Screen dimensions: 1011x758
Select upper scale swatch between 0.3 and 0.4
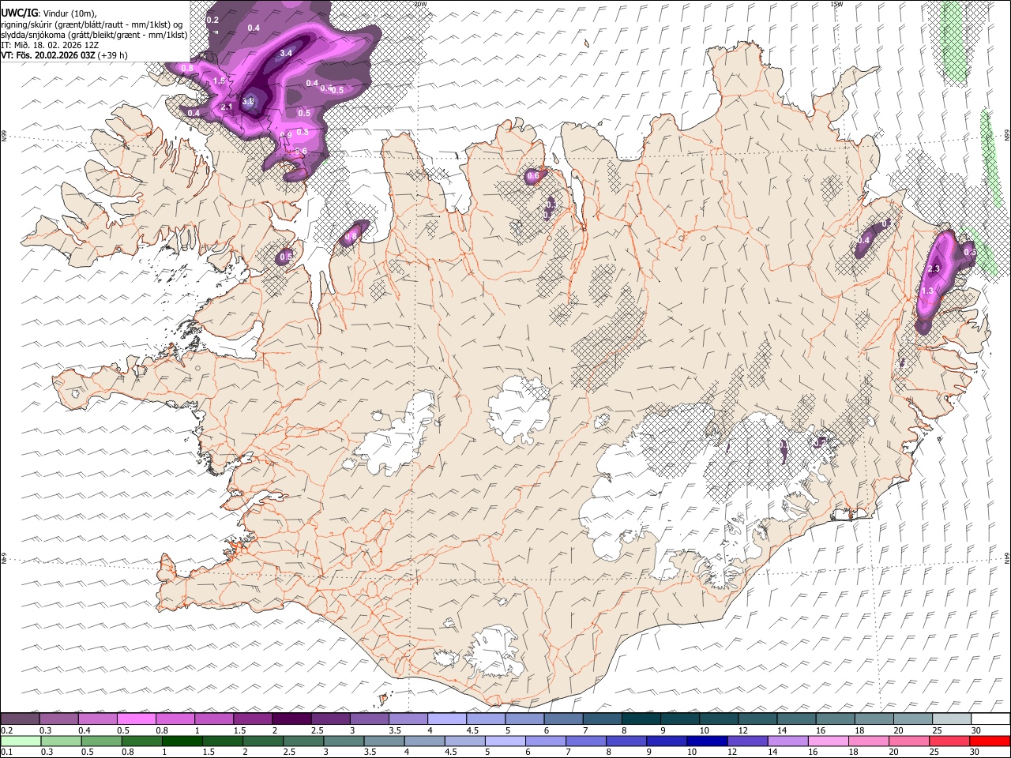[x=58, y=719]
